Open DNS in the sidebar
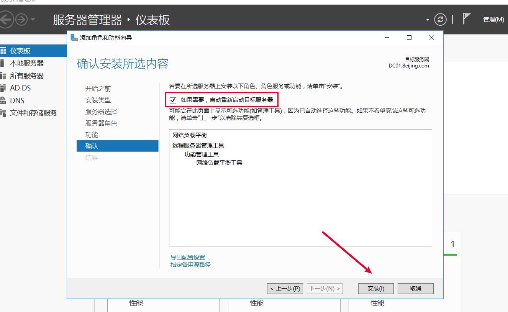Image resolution: width=508 pixels, height=312 pixels. click(17, 100)
